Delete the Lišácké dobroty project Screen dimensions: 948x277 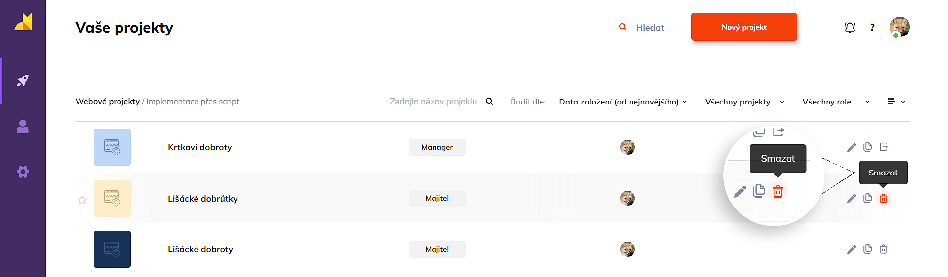click(883, 249)
